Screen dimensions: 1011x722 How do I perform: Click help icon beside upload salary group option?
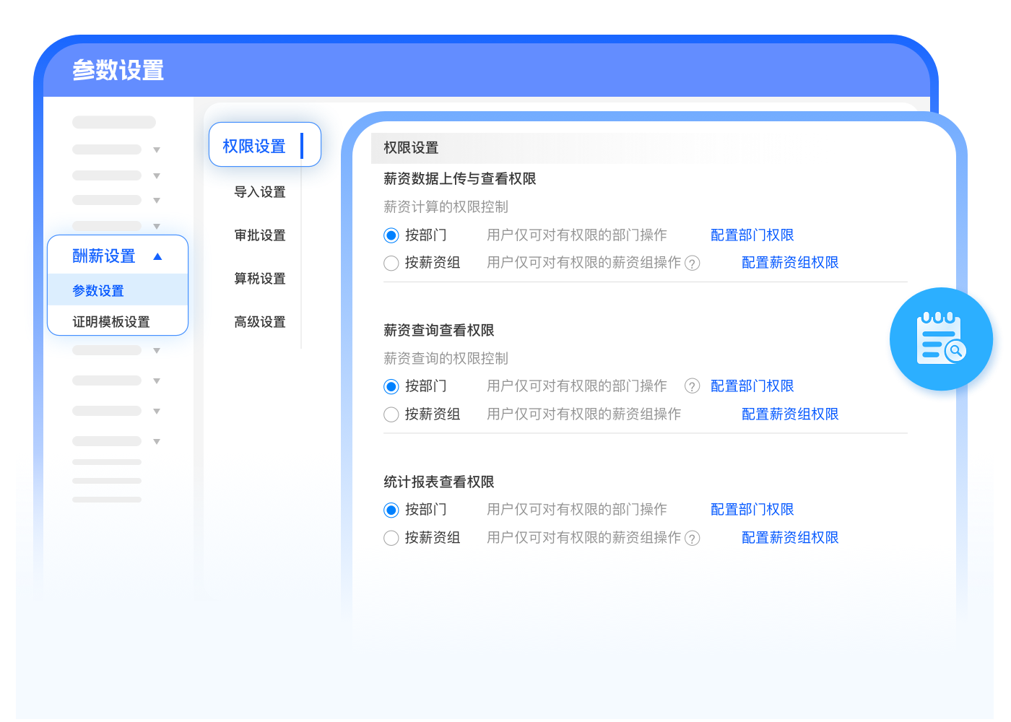692,264
